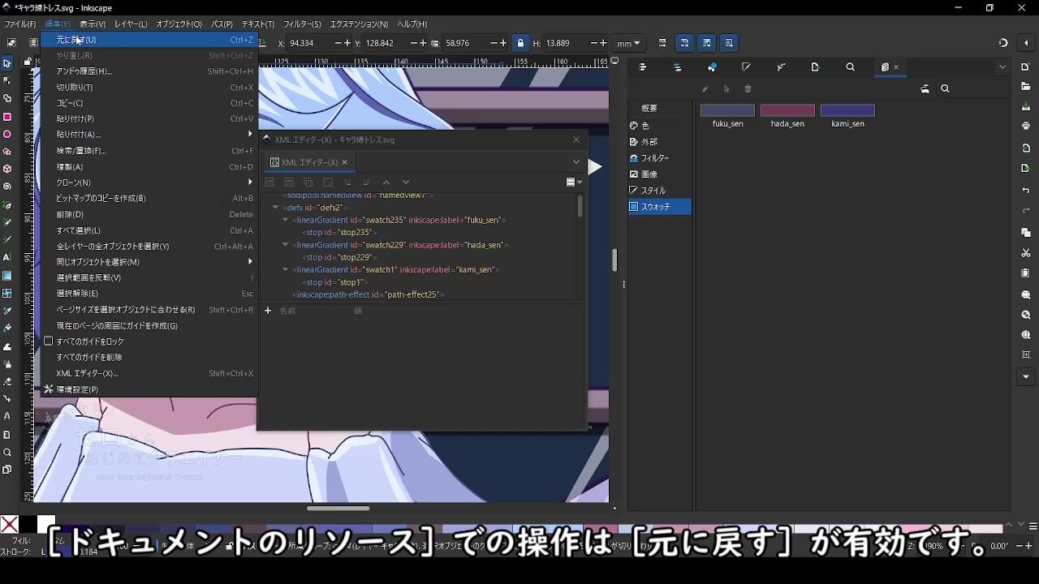
Task: Click the edit pencil icon in Document Resources
Action: click(x=705, y=89)
